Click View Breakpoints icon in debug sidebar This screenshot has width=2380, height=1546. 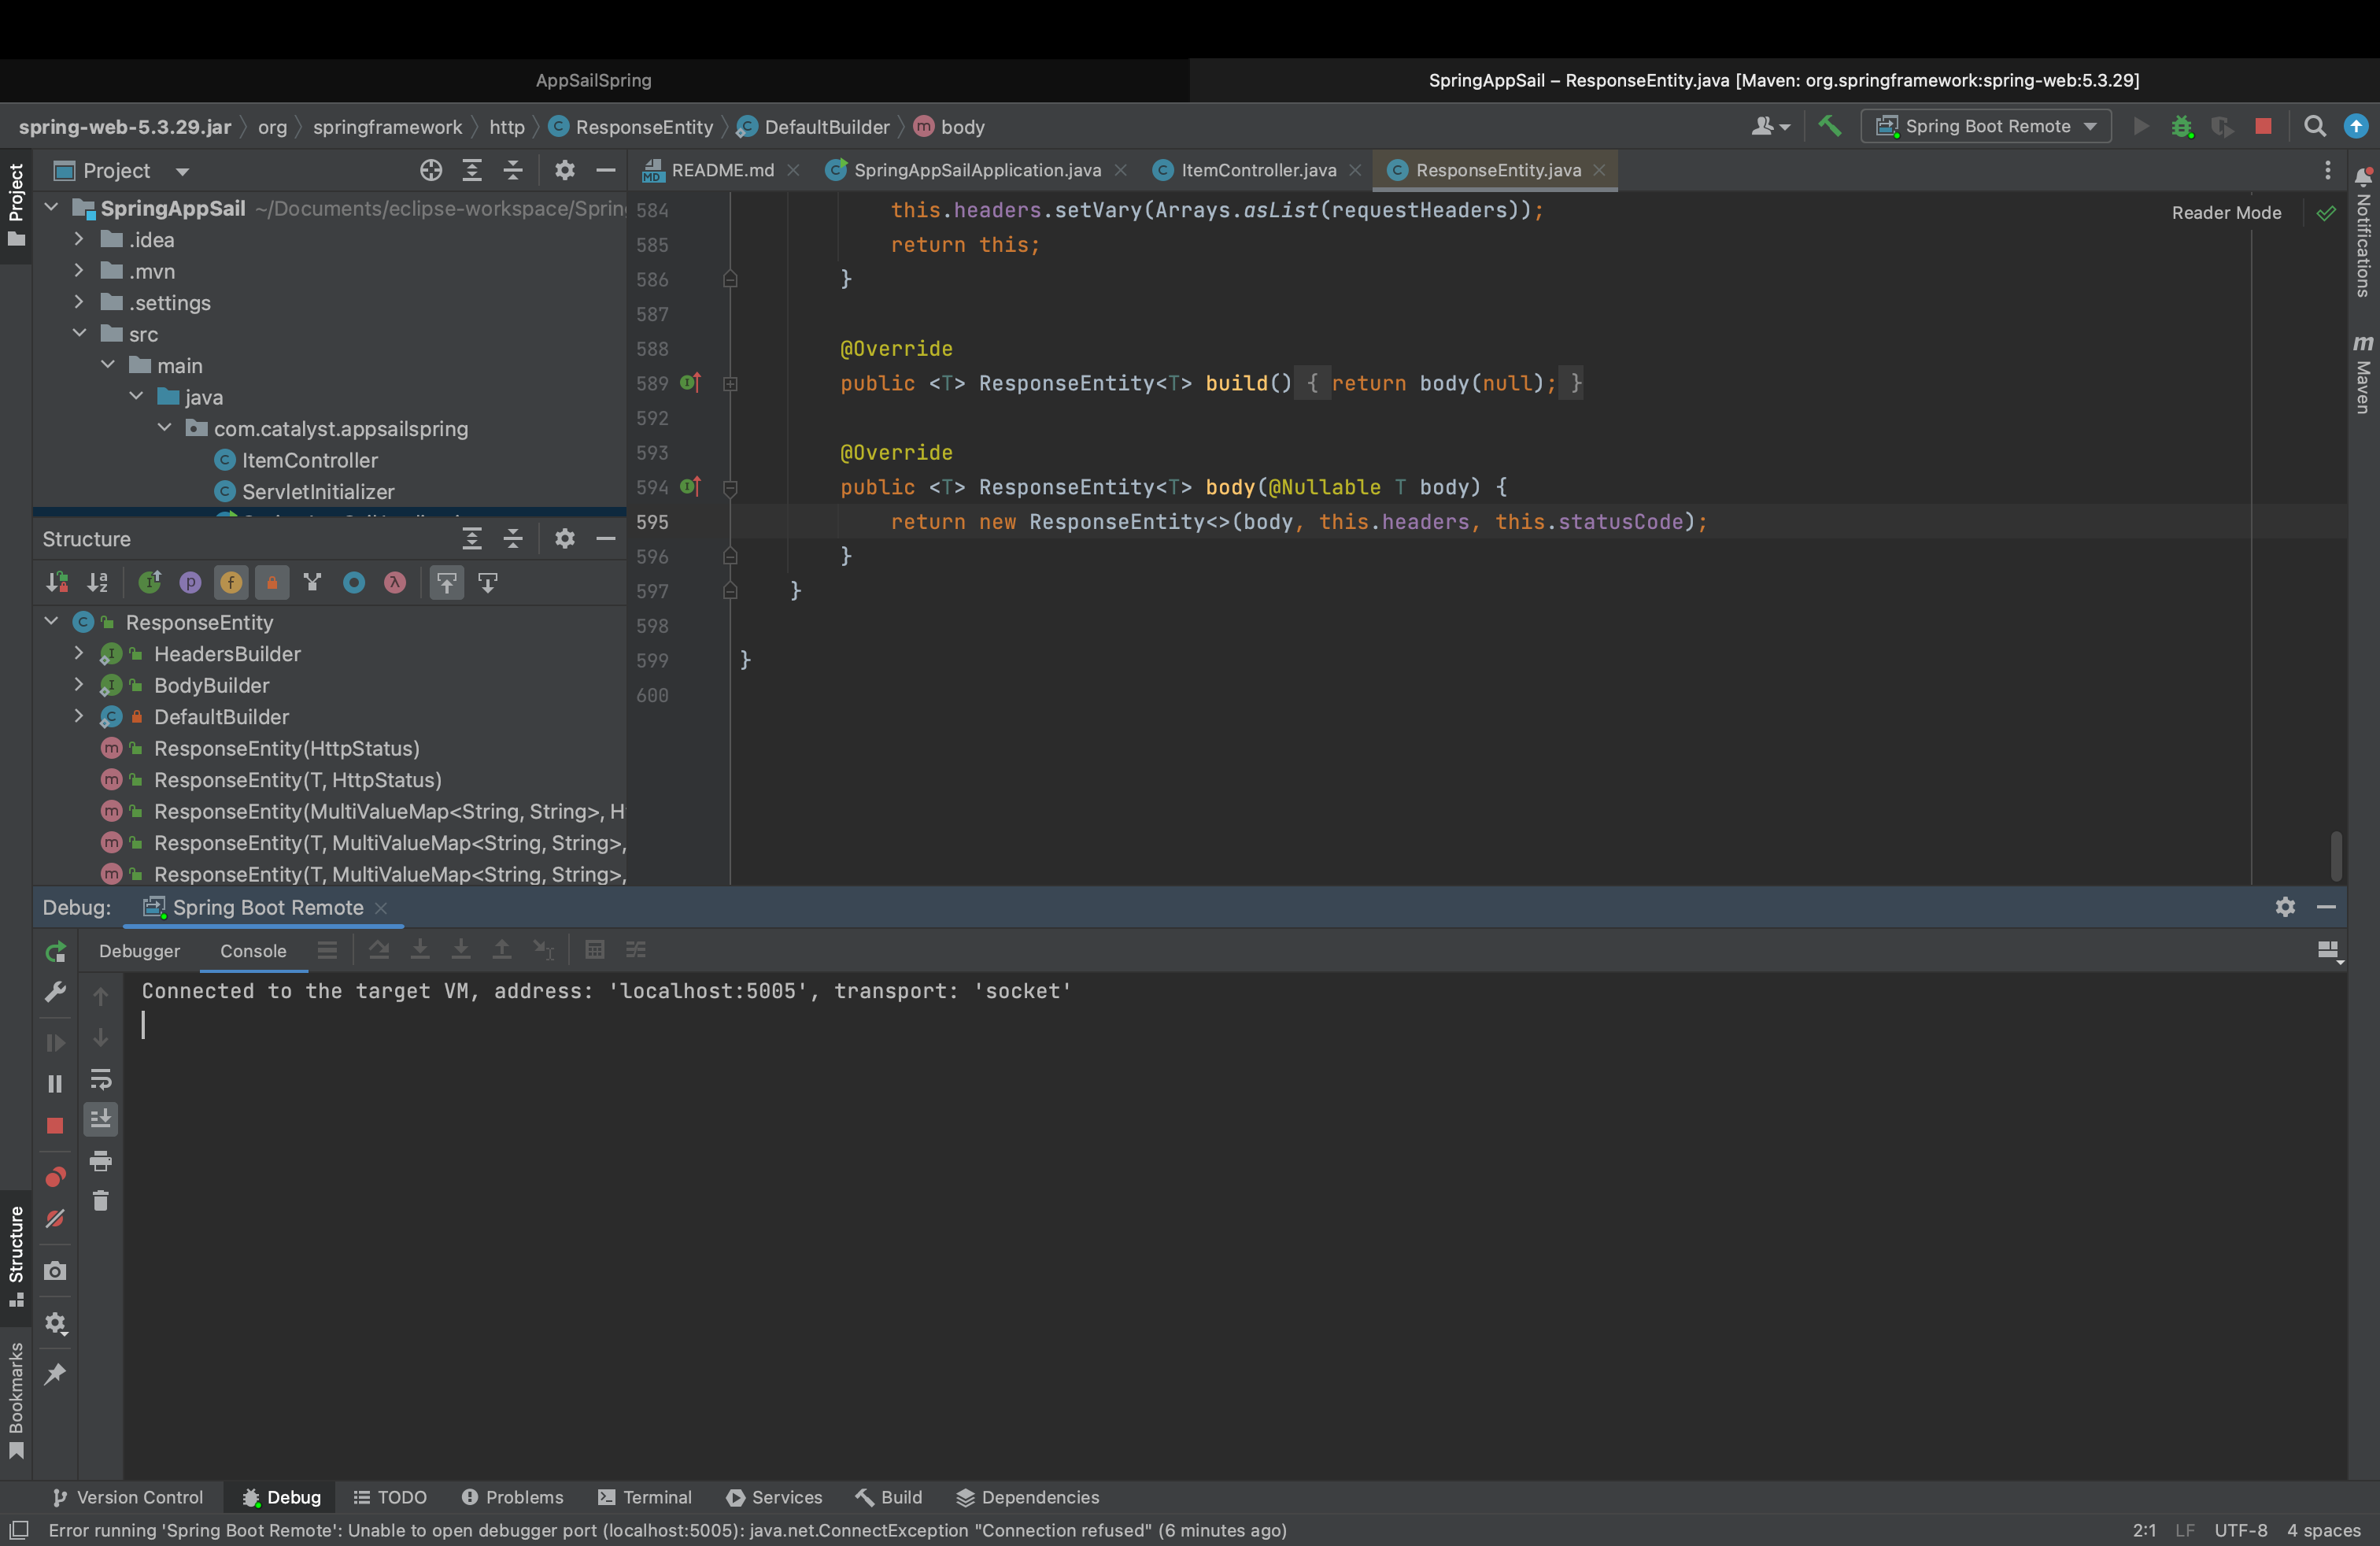click(x=55, y=1177)
